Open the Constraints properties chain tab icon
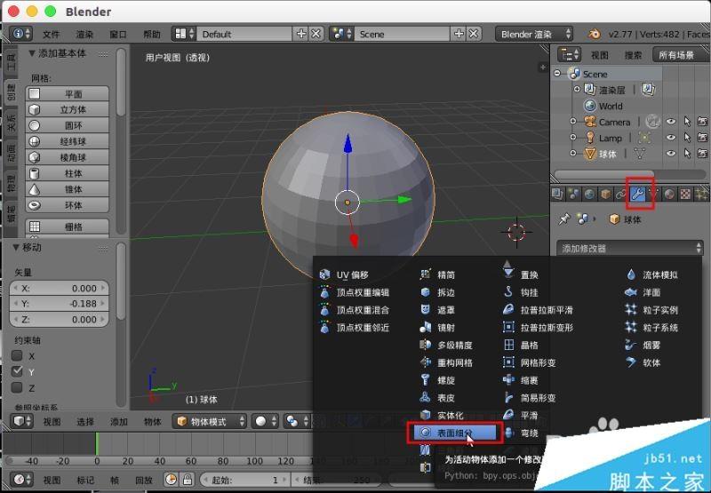 tap(620, 194)
